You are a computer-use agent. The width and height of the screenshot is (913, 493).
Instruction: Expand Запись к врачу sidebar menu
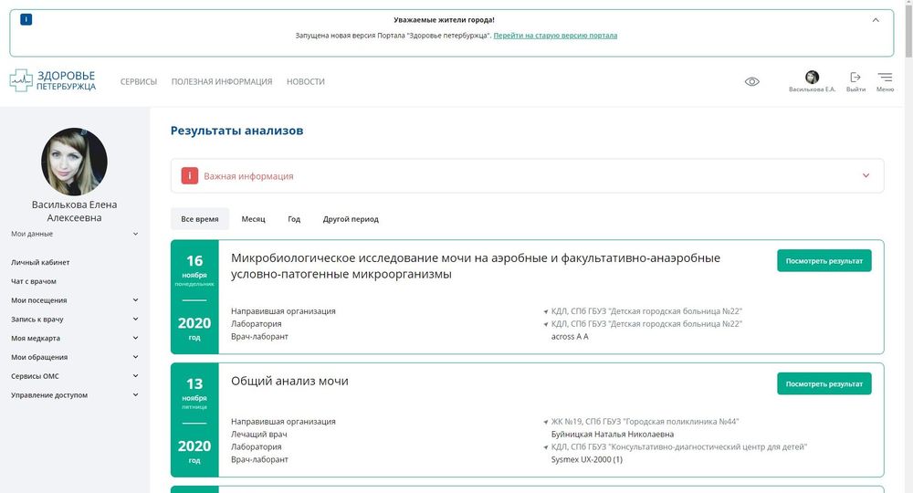pos(135,320)
